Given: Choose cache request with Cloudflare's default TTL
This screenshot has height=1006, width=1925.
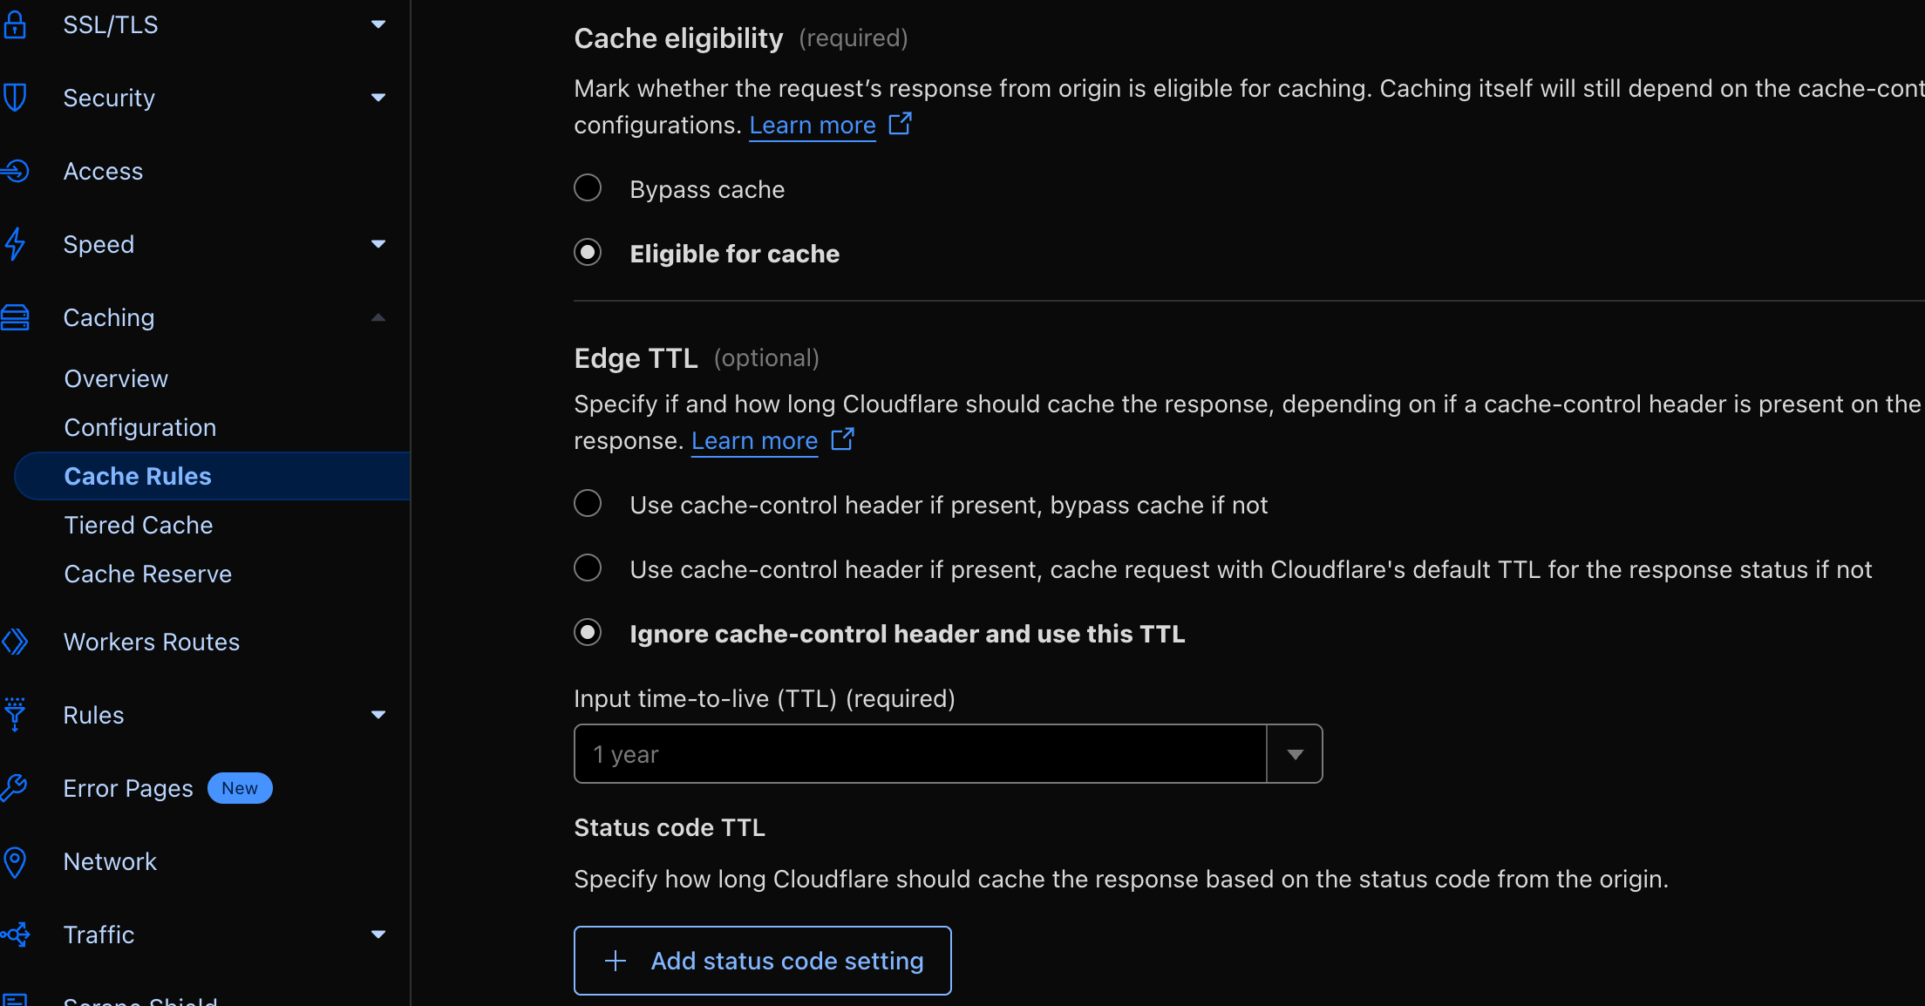Looking at the screenshot, I should point(588,568).
